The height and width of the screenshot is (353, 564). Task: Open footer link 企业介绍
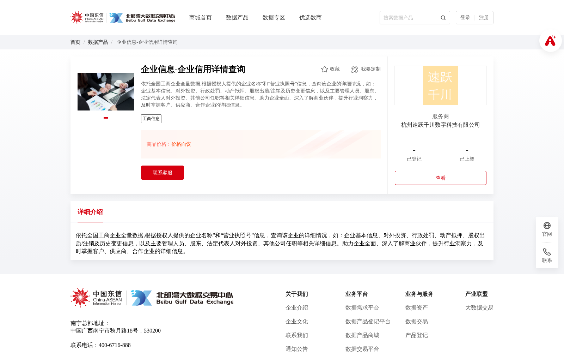(x=297, y=308)
